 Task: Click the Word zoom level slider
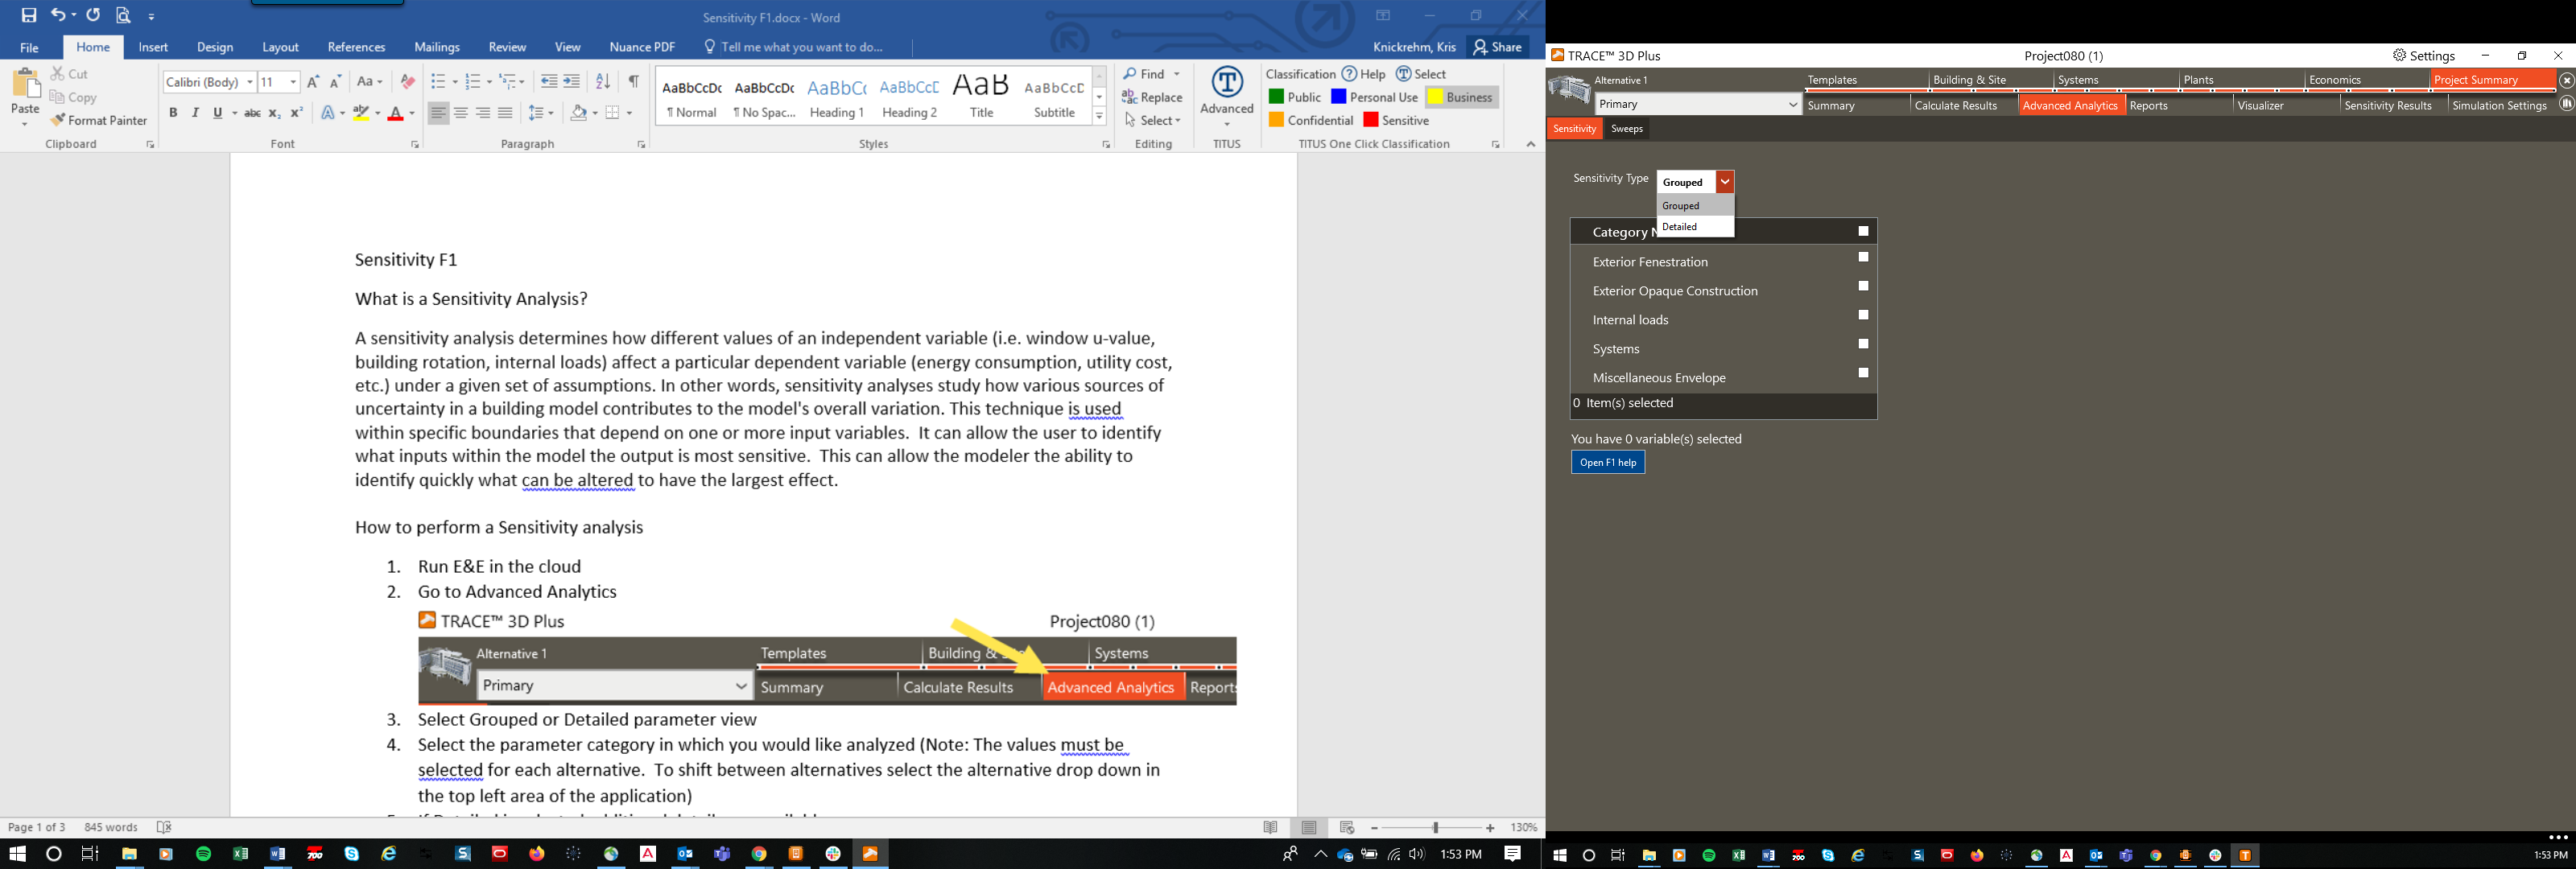pos(1435,828)
